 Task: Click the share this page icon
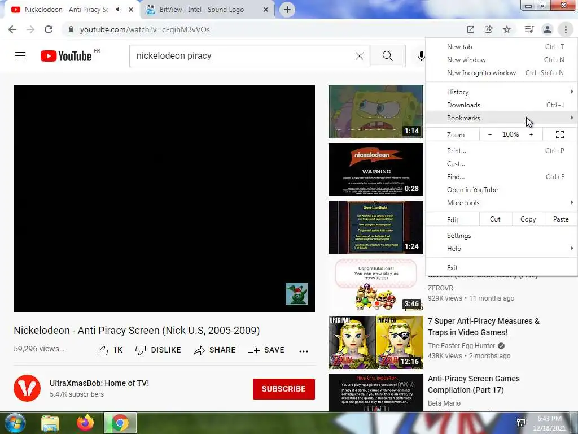pyautogui.click(x=489, y=29)
